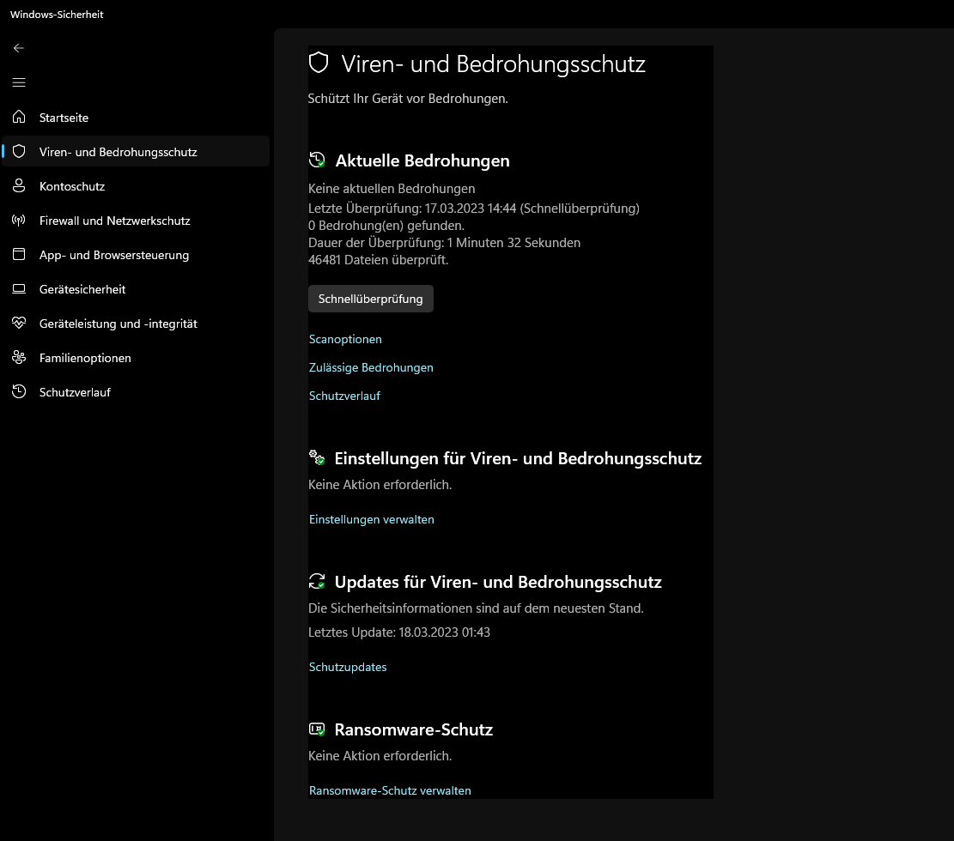Select the Familienoptionen family icon

tap(18, 358)
